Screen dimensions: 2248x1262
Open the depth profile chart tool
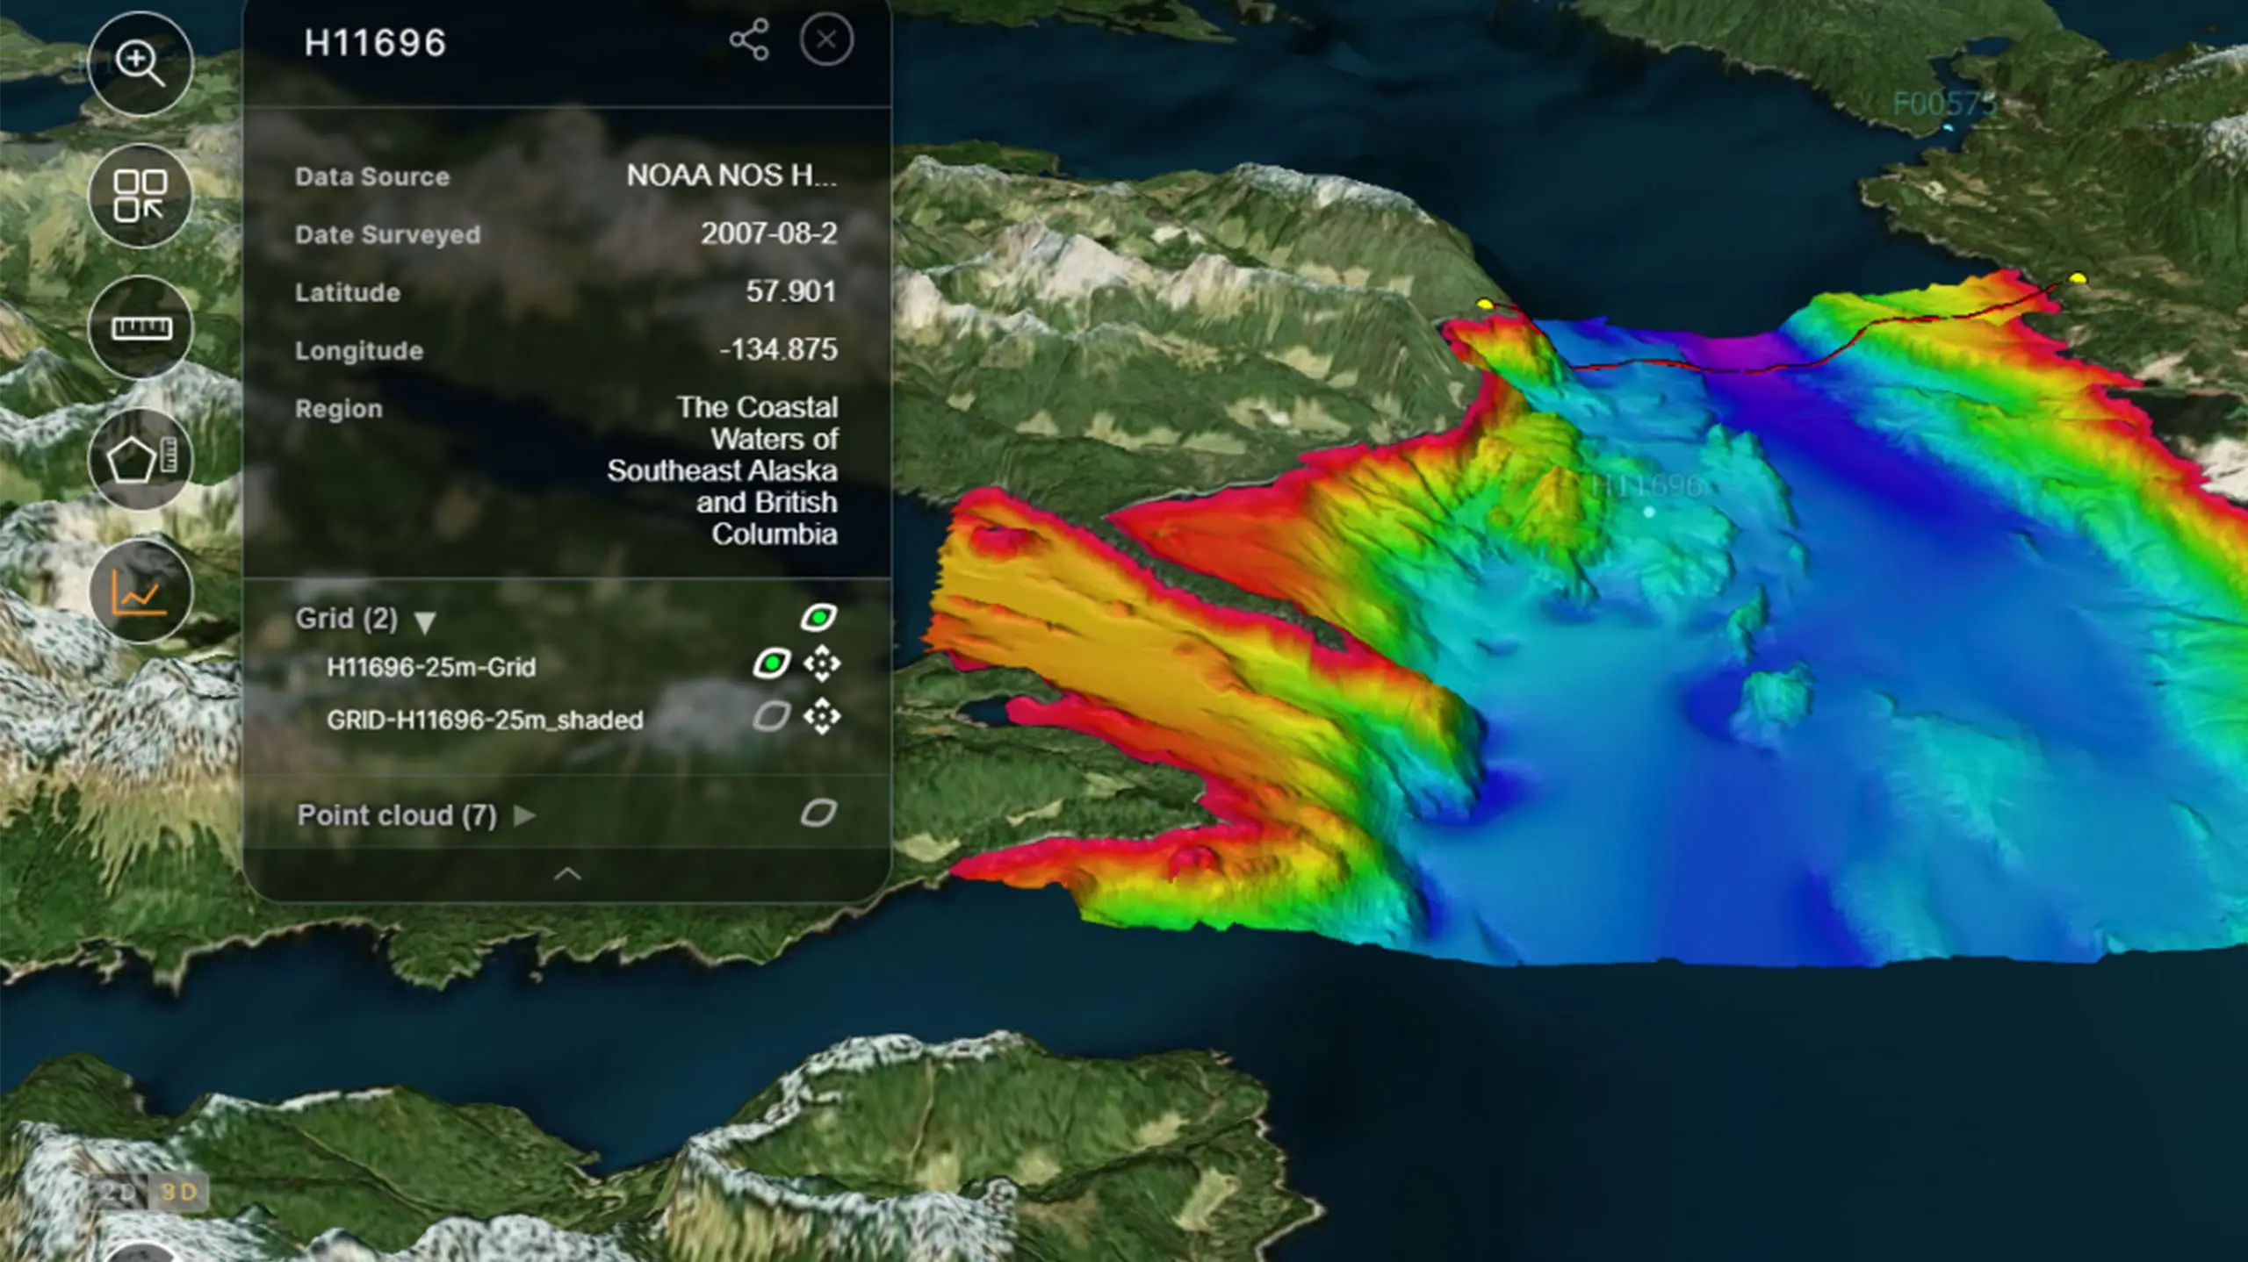click(140, 592)
